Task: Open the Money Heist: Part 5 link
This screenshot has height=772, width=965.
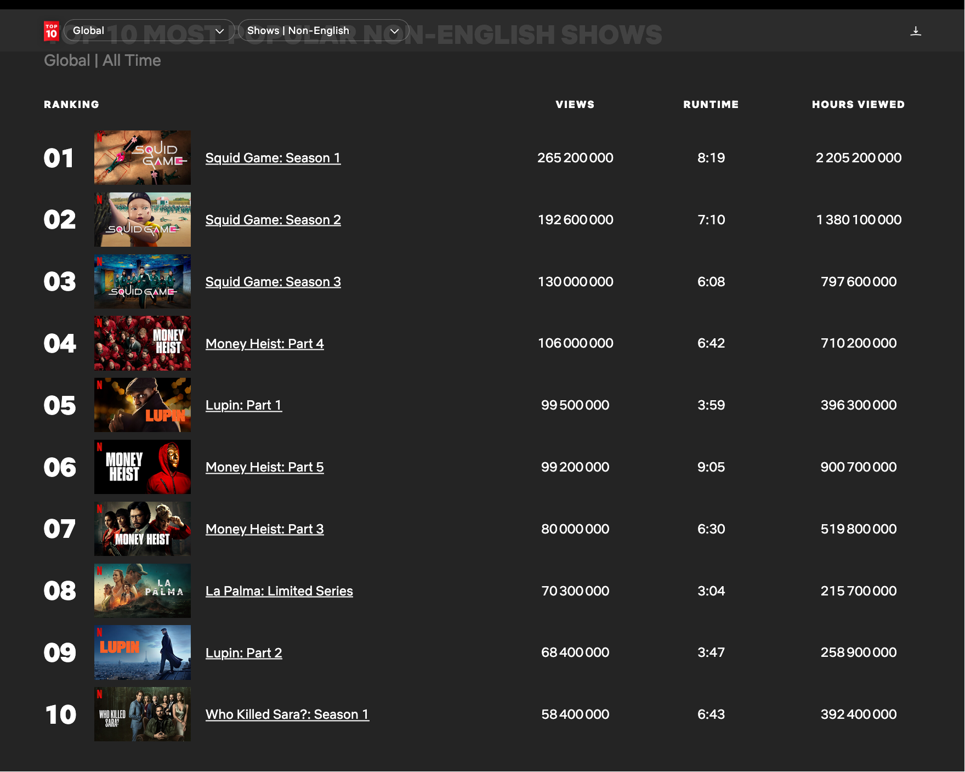Action: (265, 467)
